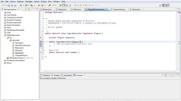Click the Forward navigation arrow icon
Image resolution: width=181 pixels, height=101 pixels.
click(95, 5)
